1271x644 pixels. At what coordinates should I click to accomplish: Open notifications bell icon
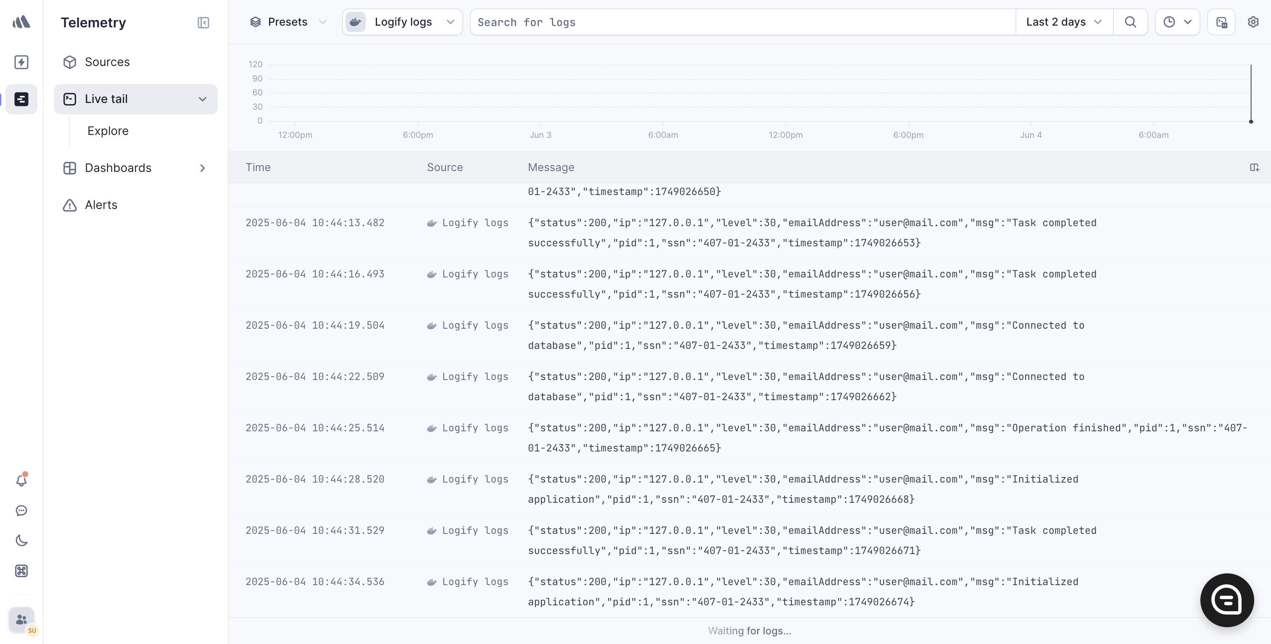coord(21,480)
